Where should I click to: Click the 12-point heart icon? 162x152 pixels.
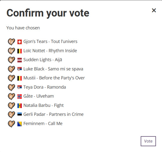coord(11,42)
